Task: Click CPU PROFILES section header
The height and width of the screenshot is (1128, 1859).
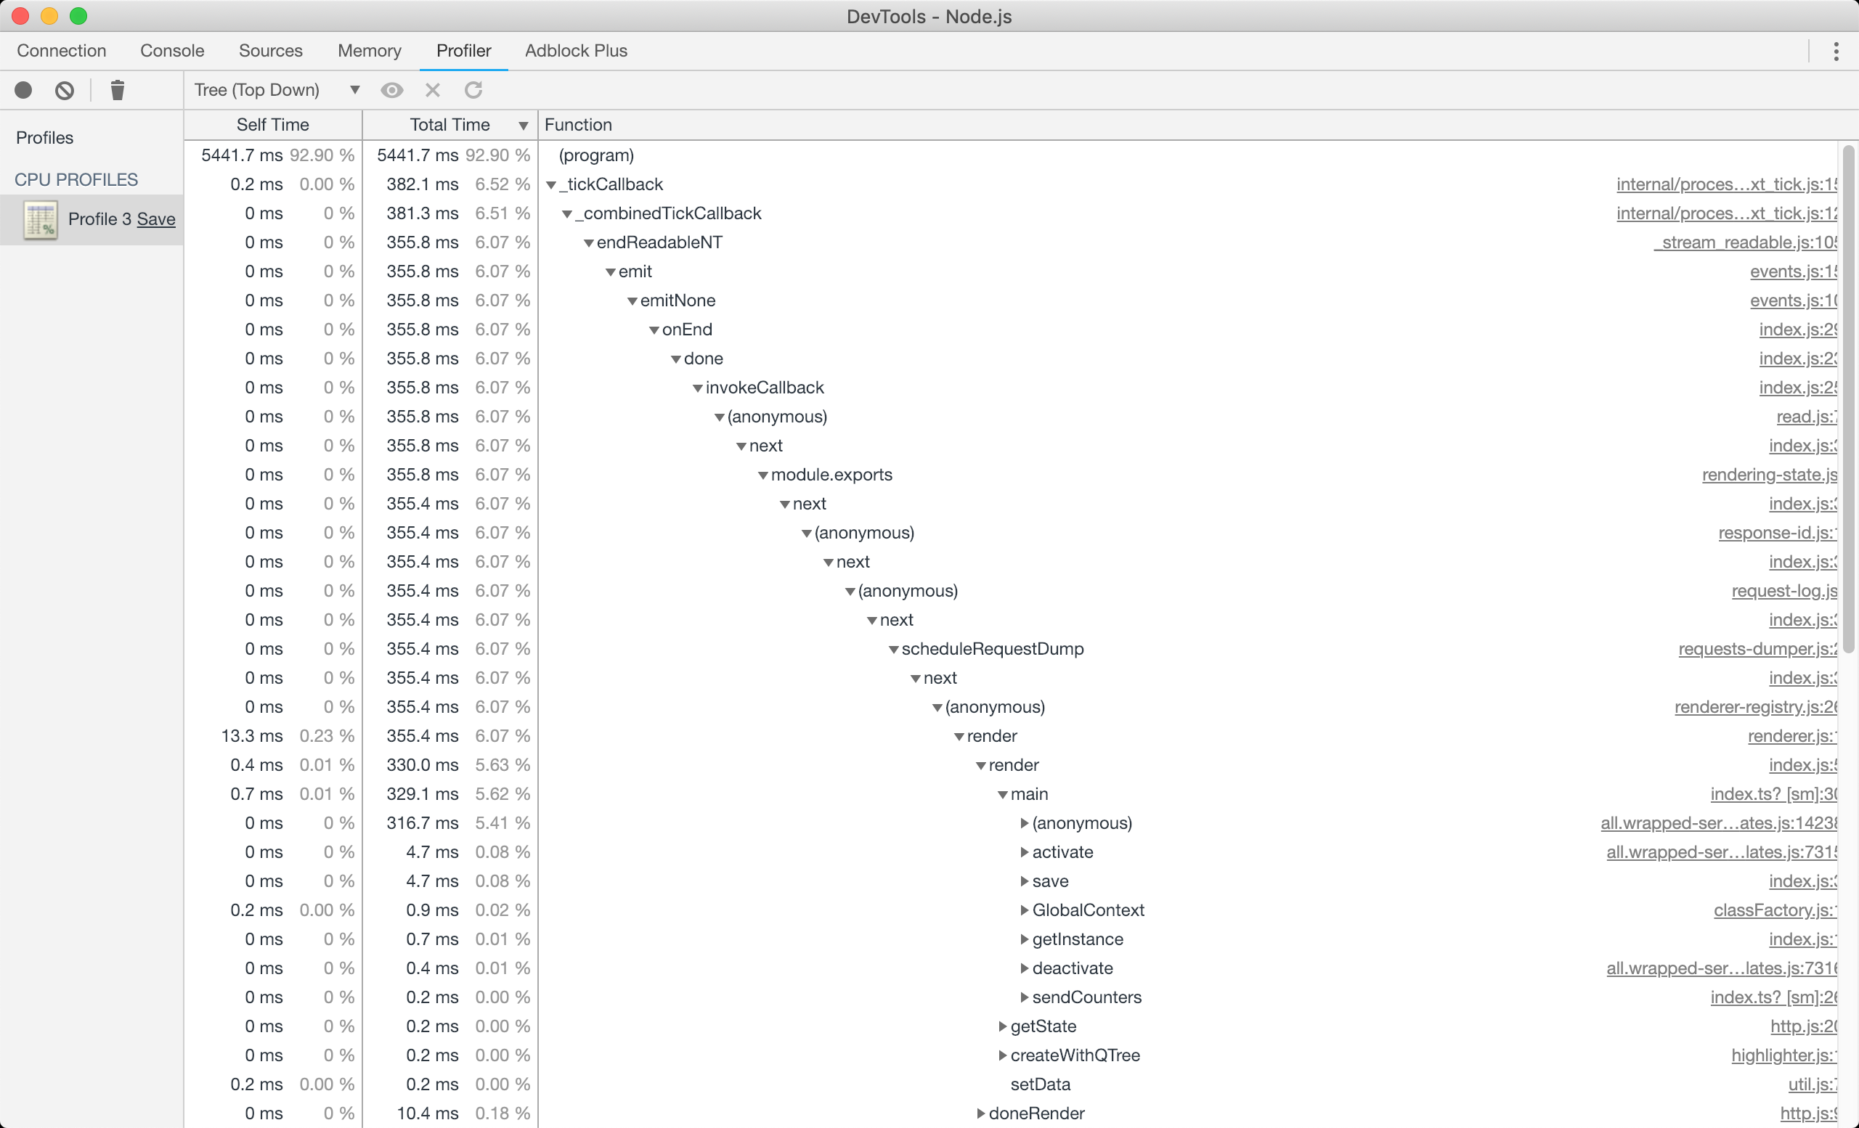Action: (76, 180)
